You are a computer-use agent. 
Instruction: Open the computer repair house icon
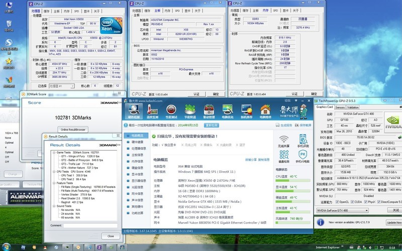coord(265,111)
